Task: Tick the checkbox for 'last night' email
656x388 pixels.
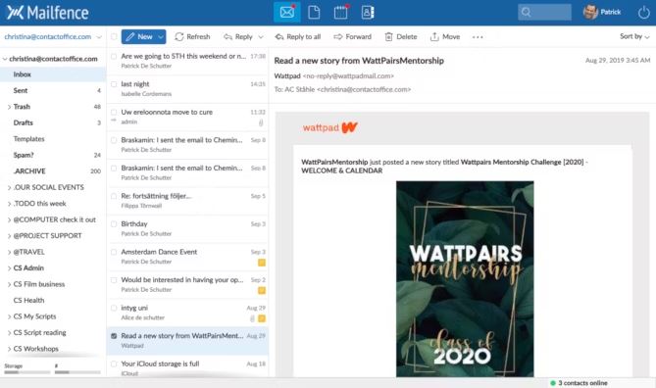Action: 114,84
